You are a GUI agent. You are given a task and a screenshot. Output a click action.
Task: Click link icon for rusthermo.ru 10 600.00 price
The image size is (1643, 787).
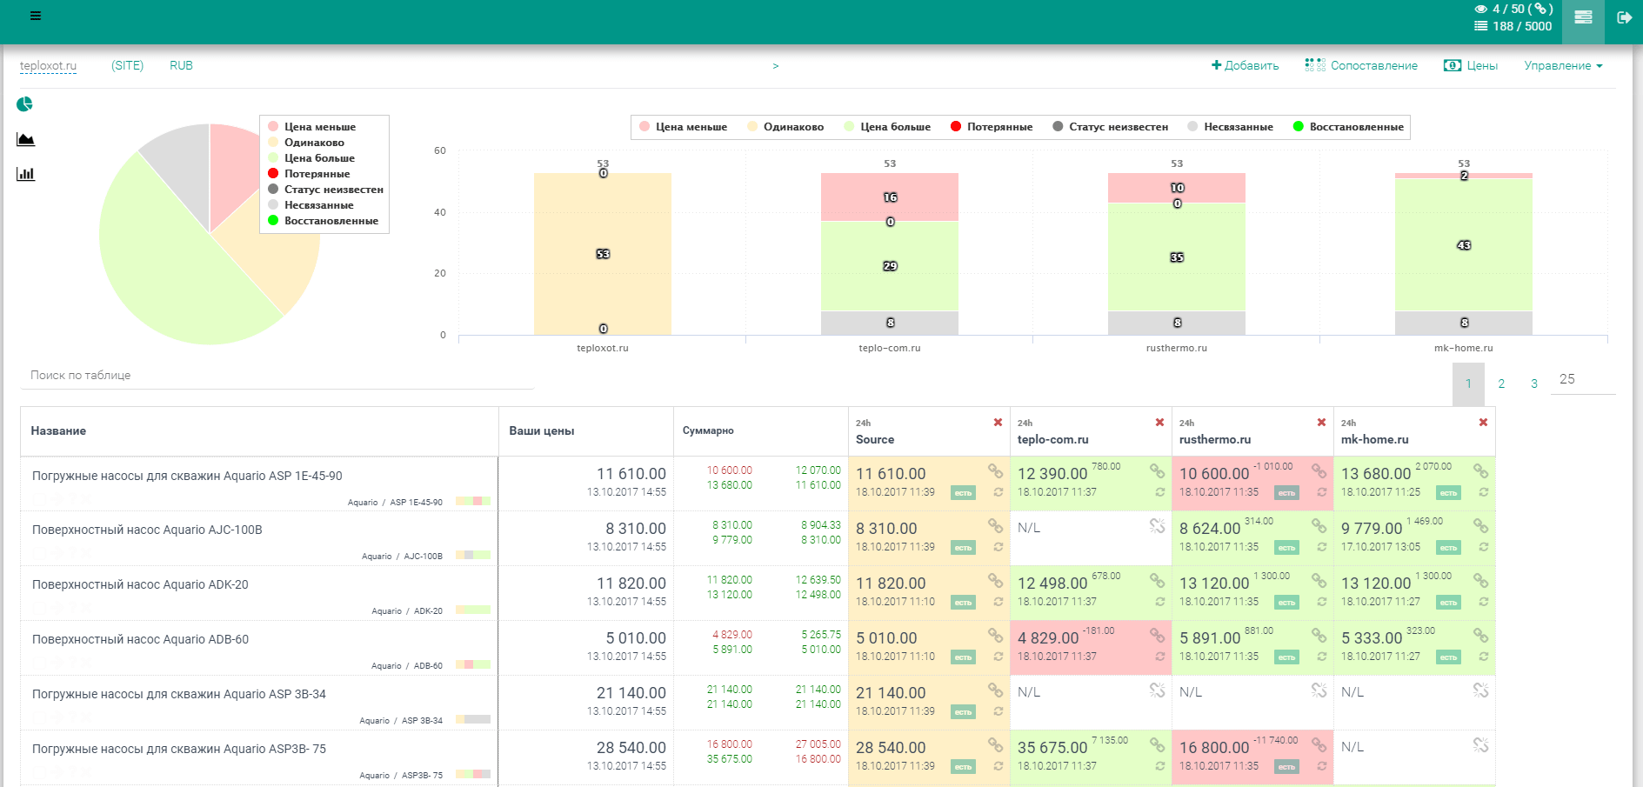point(1319,471)
